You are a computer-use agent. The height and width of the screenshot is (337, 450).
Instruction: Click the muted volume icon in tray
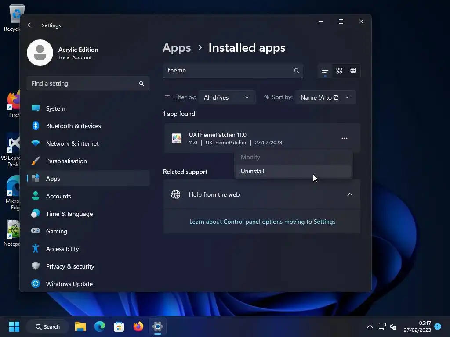pyautogui.click(x=393, y=326)
